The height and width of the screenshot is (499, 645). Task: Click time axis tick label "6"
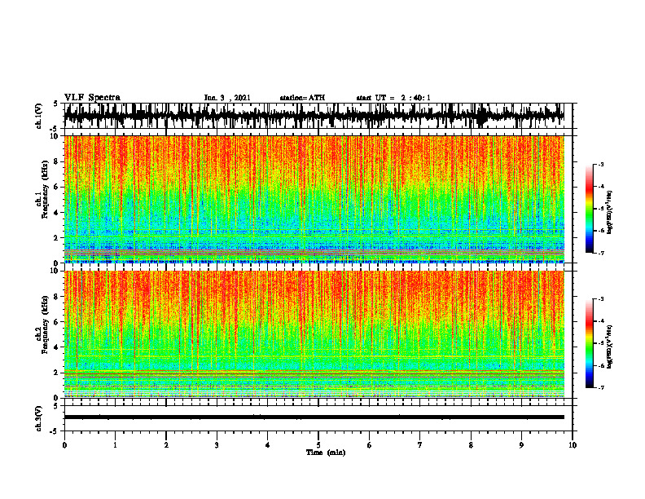click(370, 445)
